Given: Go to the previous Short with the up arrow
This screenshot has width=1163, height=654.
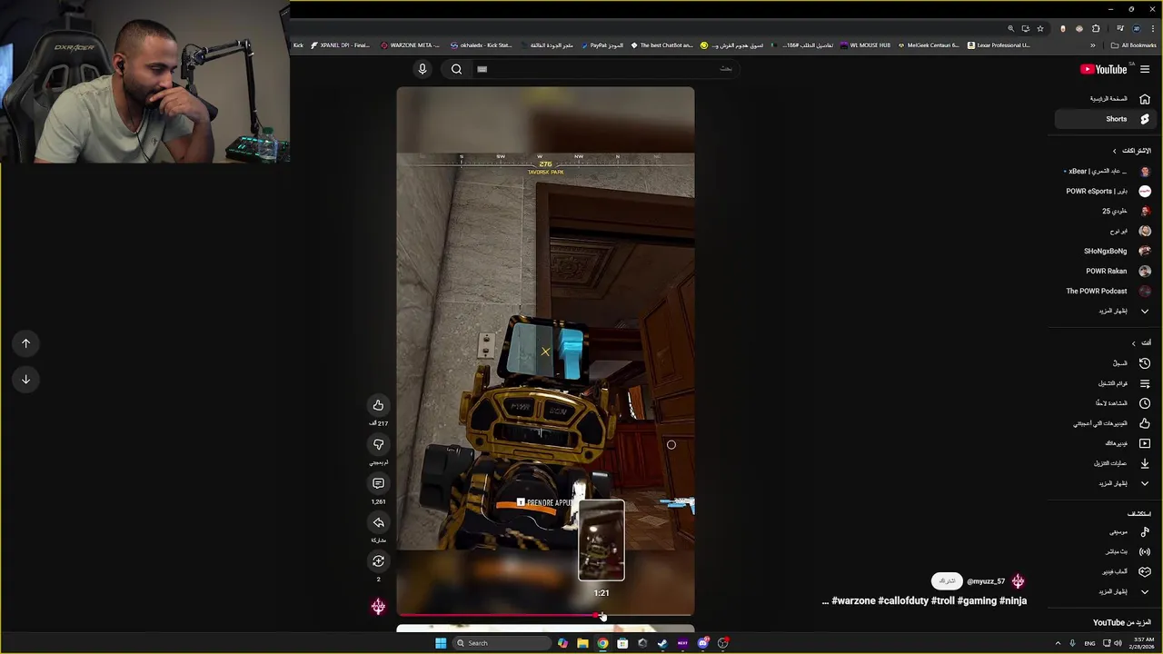Looking at the screenshot, I should point(25,343).
